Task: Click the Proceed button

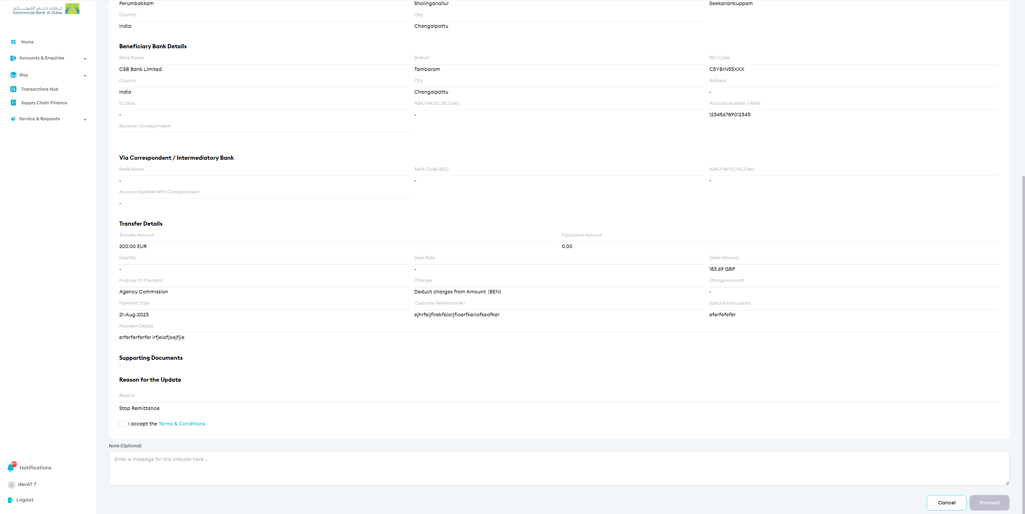Action: [989, 503]
